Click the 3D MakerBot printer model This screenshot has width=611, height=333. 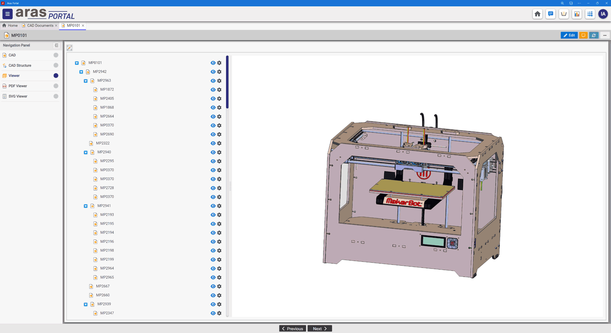click(413, 195)
